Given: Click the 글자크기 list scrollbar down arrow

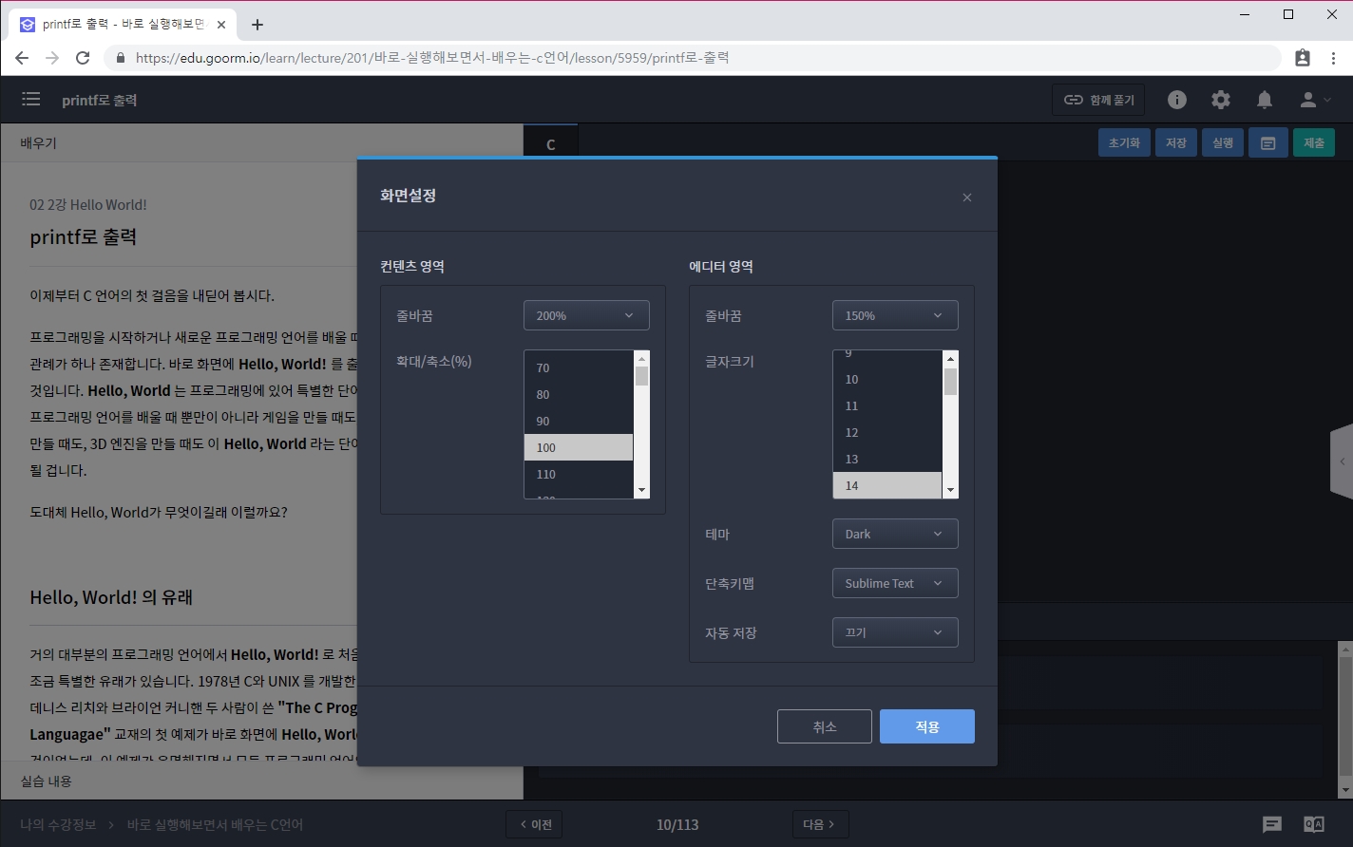Looking at the screenshot, I should [x=950, y=490].
